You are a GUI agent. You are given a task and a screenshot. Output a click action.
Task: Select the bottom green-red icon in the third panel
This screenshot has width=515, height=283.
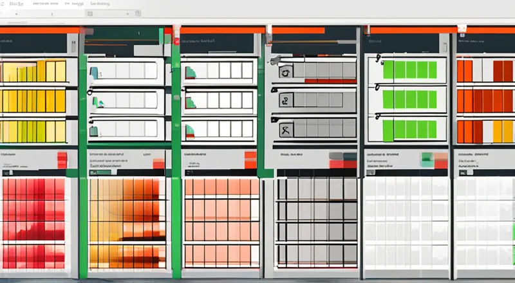(190, 131)
